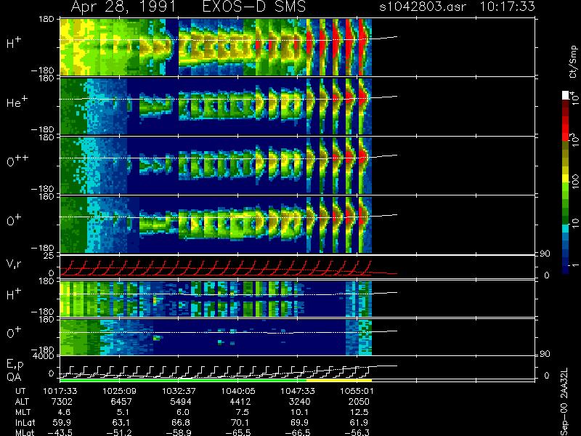Click the date title 'Apr 28, 1991'

click(123, 7)
